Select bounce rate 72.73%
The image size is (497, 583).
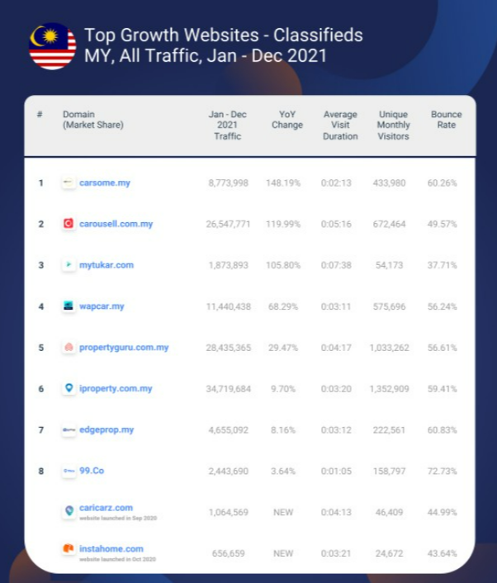[442, 471]
